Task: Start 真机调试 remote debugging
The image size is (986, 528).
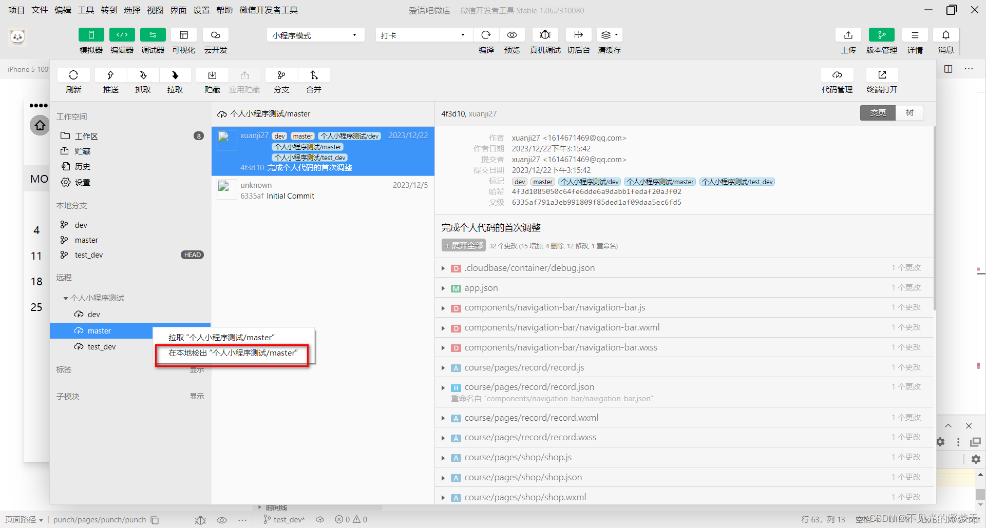Action: pyautogui.click(x=545, y=35)
